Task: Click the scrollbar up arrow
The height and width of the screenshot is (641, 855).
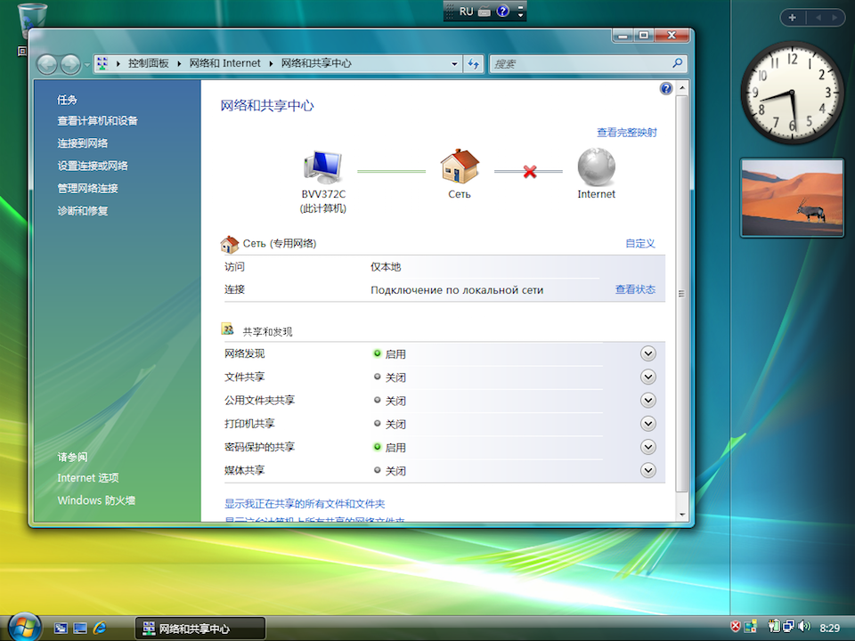Action: tap(681, 88)
